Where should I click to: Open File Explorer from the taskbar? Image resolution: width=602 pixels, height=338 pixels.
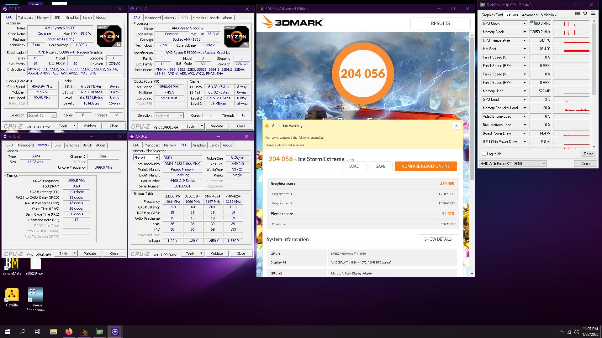pos(53,332)
